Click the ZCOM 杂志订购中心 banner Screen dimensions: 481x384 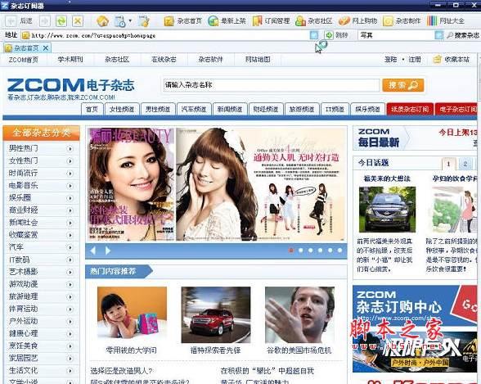[415, 305]
